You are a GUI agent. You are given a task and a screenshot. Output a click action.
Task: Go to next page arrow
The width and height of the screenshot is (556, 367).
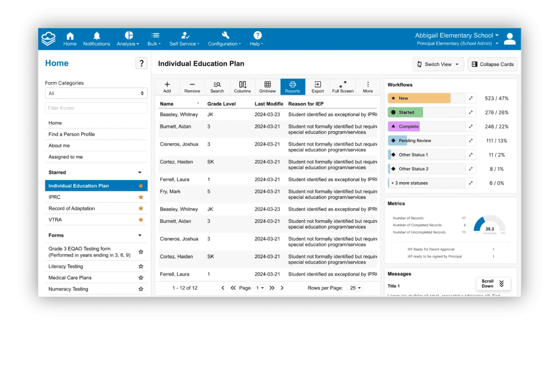coord(282,288)
